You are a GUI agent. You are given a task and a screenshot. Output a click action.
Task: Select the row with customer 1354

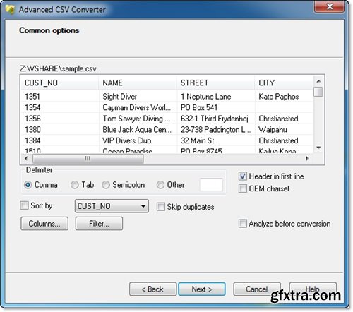pos(167,107)
